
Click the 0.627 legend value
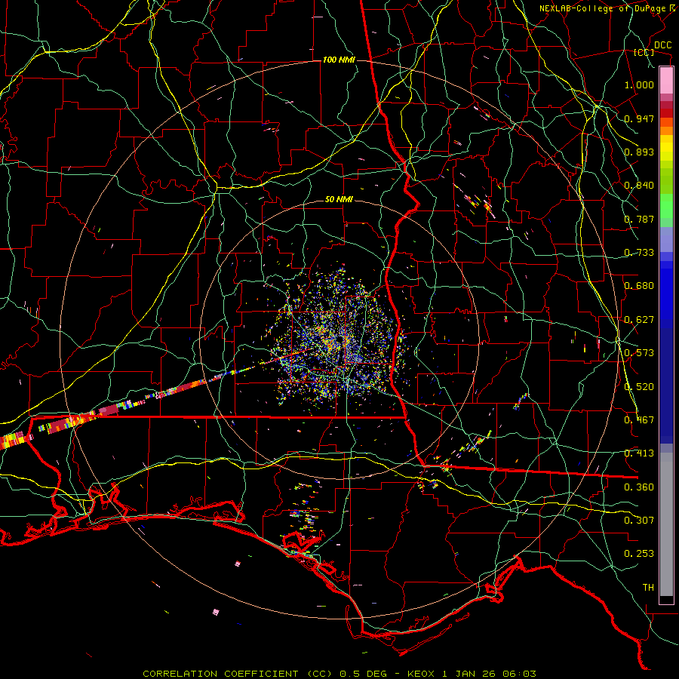639,320
